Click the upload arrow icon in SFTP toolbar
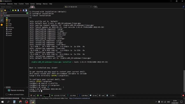The image size is (185, 104). click(10, 10)
